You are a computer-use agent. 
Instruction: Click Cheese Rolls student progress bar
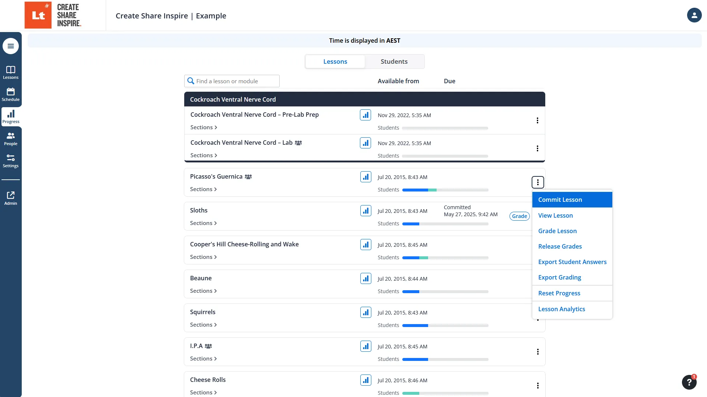[445, 393]
